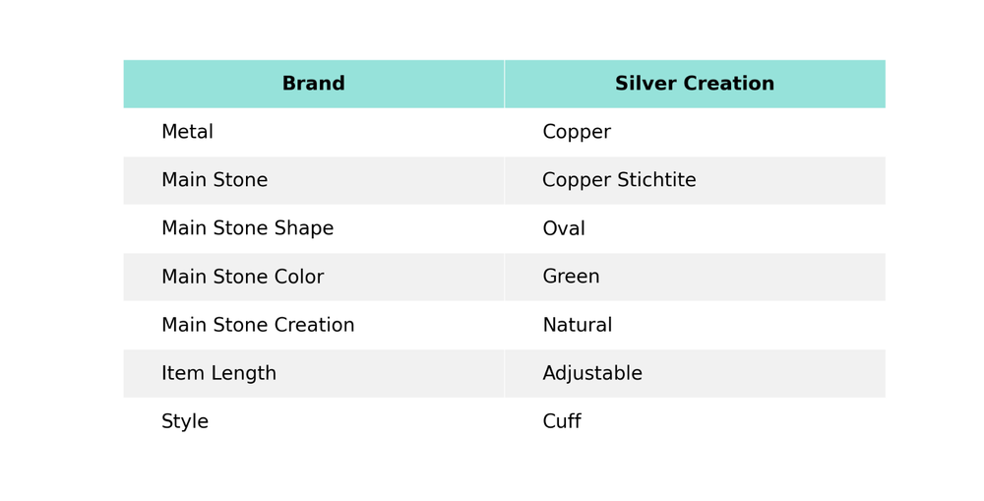The height and width of the screenshot is (501, 984).
Task: Click the Main Stone row label
Action: pyautogui.click(x=215, y=180)
